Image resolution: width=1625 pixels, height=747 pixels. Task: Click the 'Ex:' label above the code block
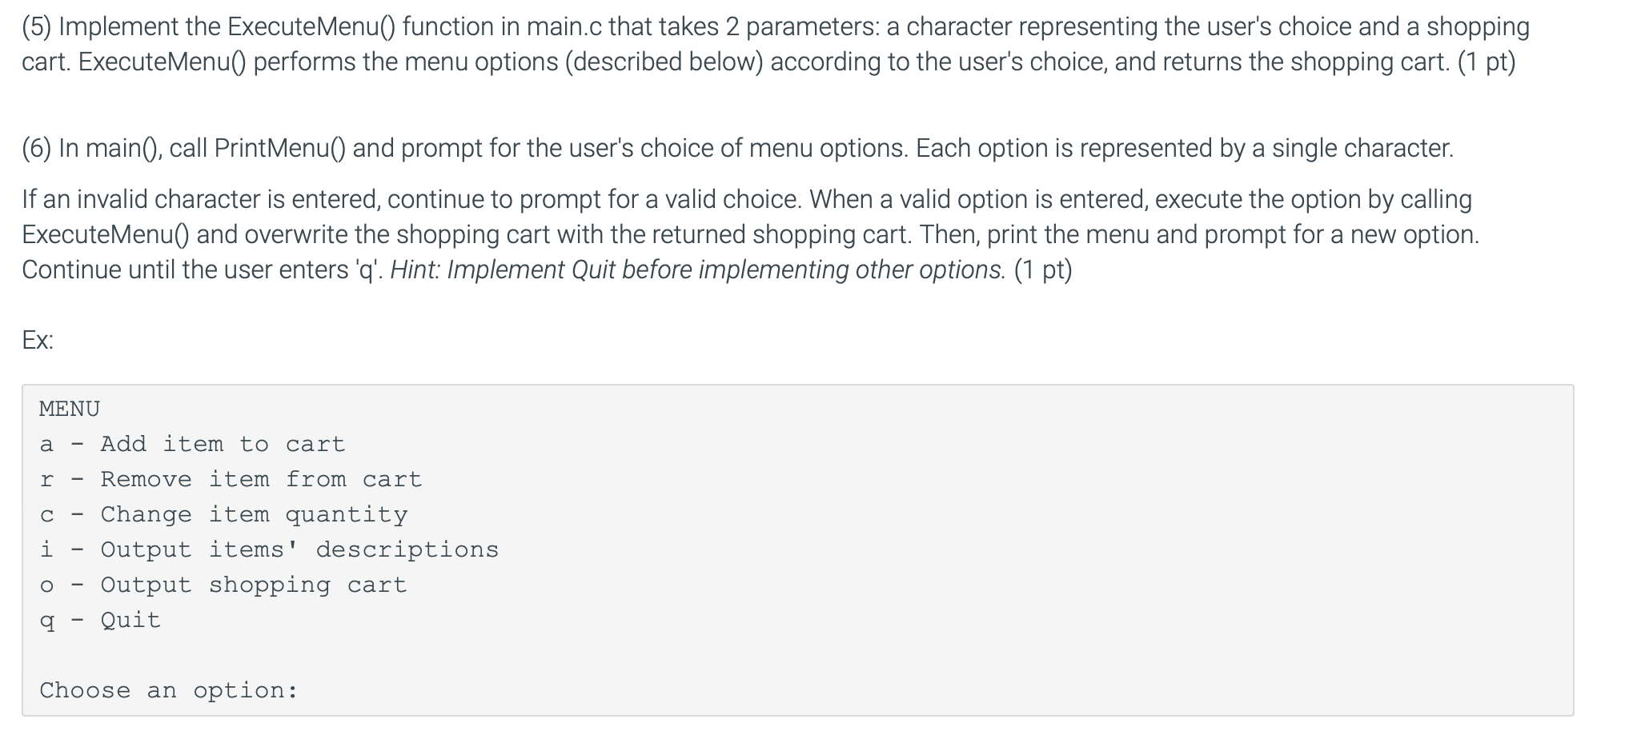click(x=38, y=340)
